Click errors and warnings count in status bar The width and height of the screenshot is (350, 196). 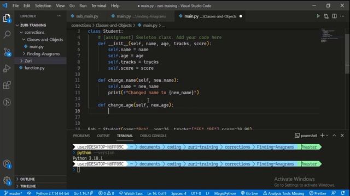point(106,193)
